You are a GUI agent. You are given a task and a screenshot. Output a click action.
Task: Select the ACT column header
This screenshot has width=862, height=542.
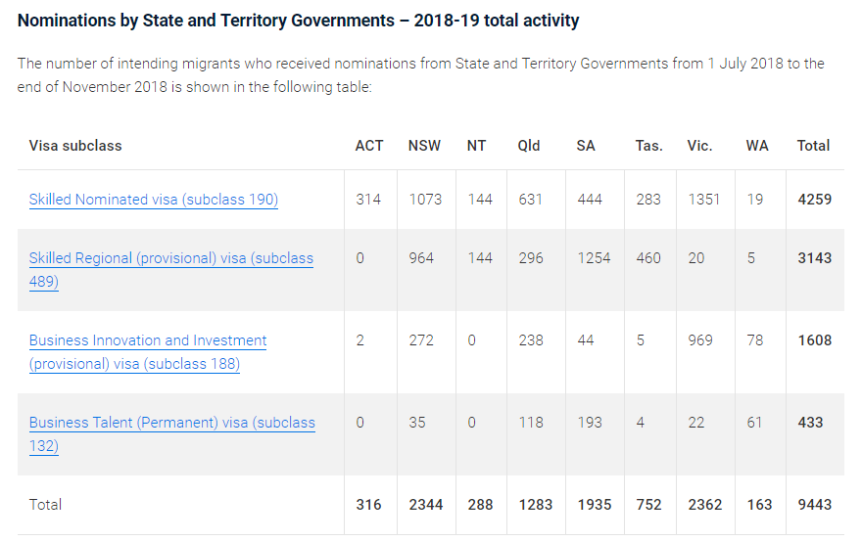pos(368,146)
